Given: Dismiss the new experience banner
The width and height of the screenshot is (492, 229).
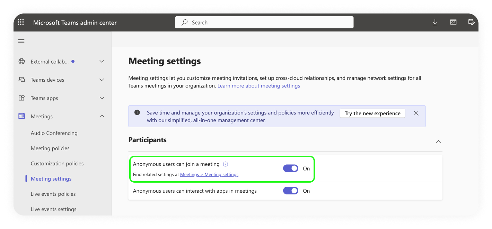Looking at the screenshot, I should [x=416, y=113].
